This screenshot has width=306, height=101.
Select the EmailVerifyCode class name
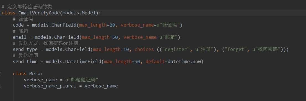point(39,13)
